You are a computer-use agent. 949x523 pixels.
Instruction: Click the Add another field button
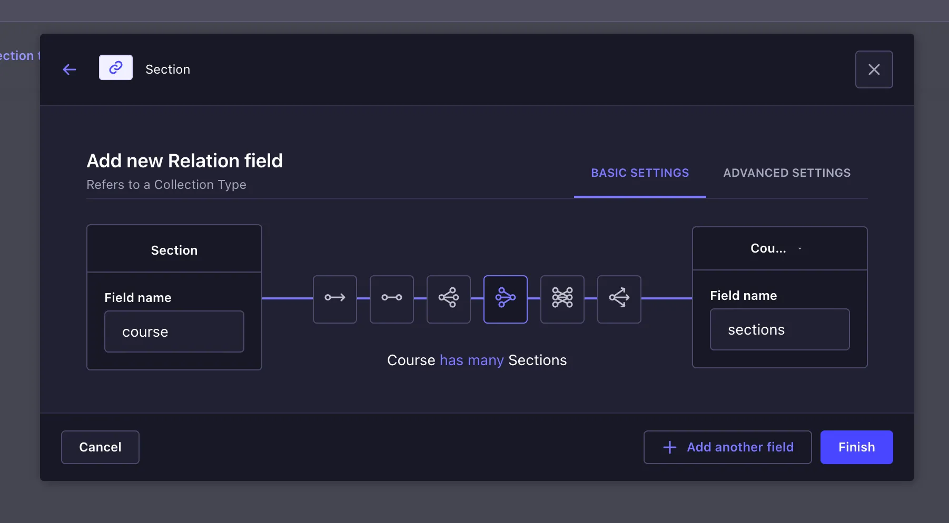coord(727,447)
